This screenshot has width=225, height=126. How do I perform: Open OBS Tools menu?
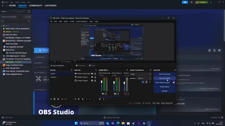(91, 21)
